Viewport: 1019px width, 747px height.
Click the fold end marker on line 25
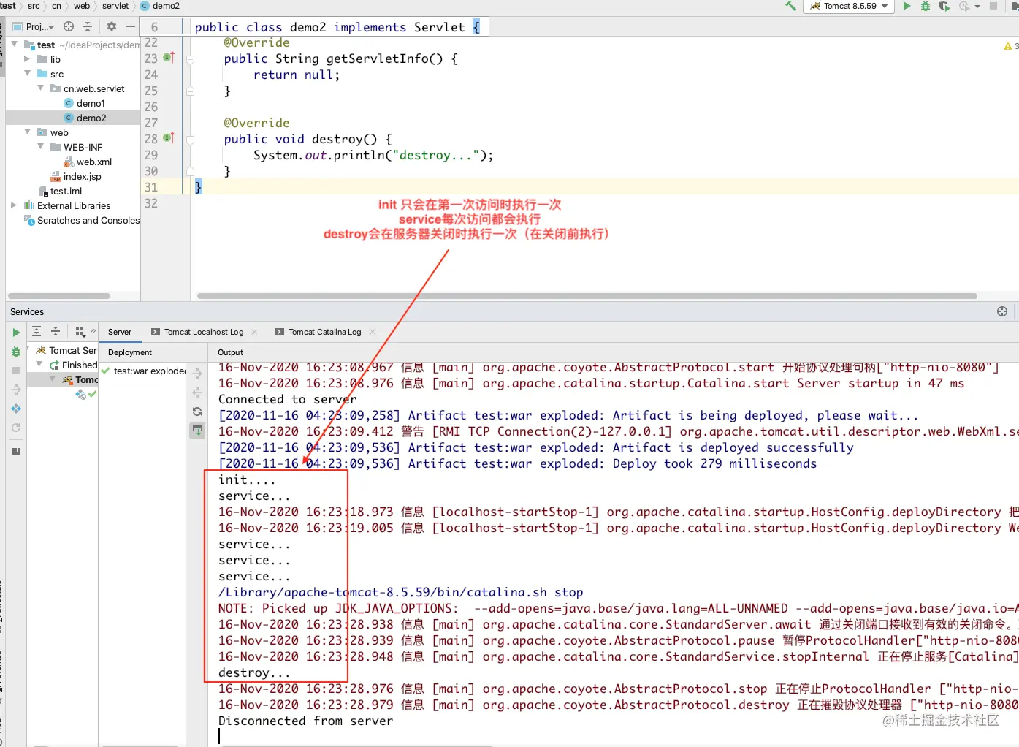click(190, 91)
